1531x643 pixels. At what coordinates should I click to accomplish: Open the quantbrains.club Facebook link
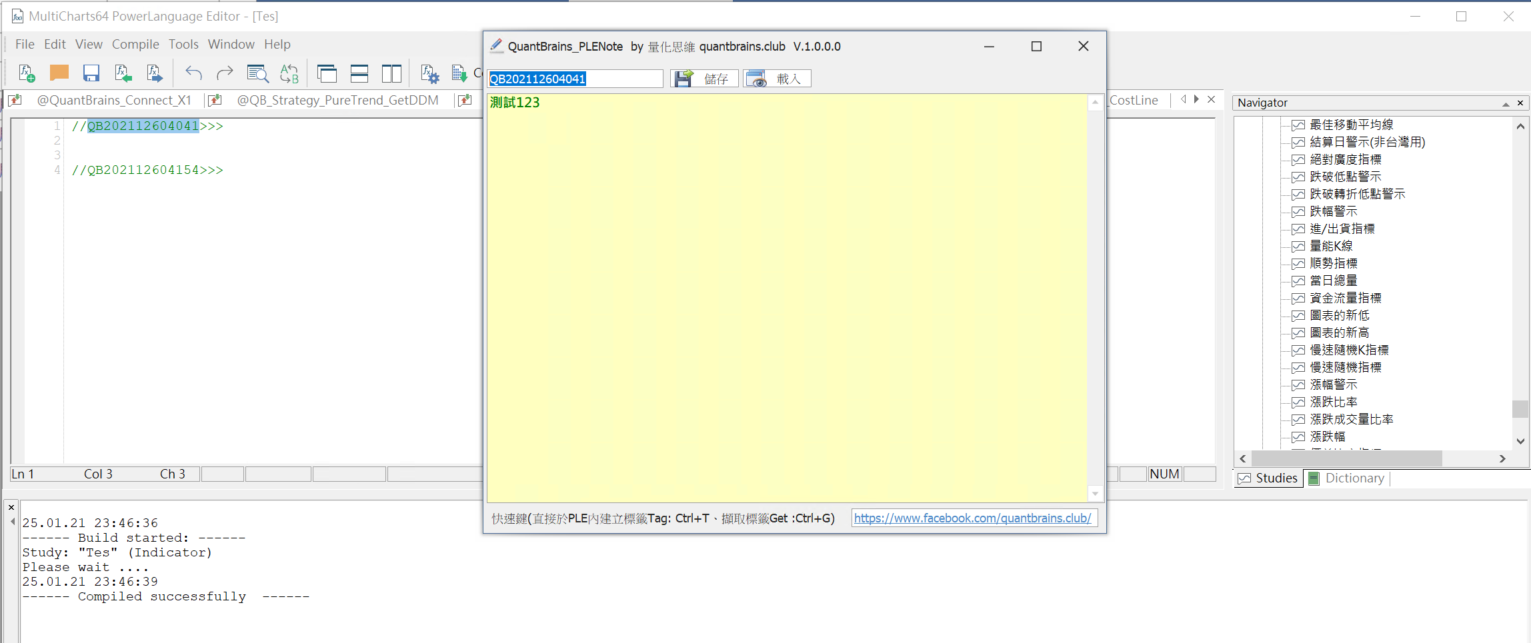pos(972,518)
